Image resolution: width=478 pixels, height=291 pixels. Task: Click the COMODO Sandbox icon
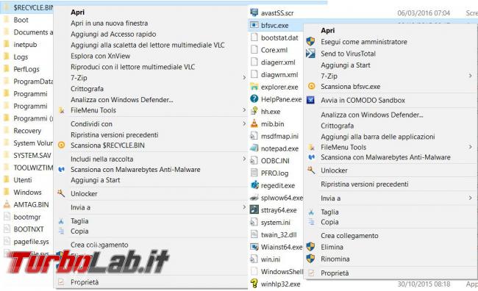tap(310, 100)
